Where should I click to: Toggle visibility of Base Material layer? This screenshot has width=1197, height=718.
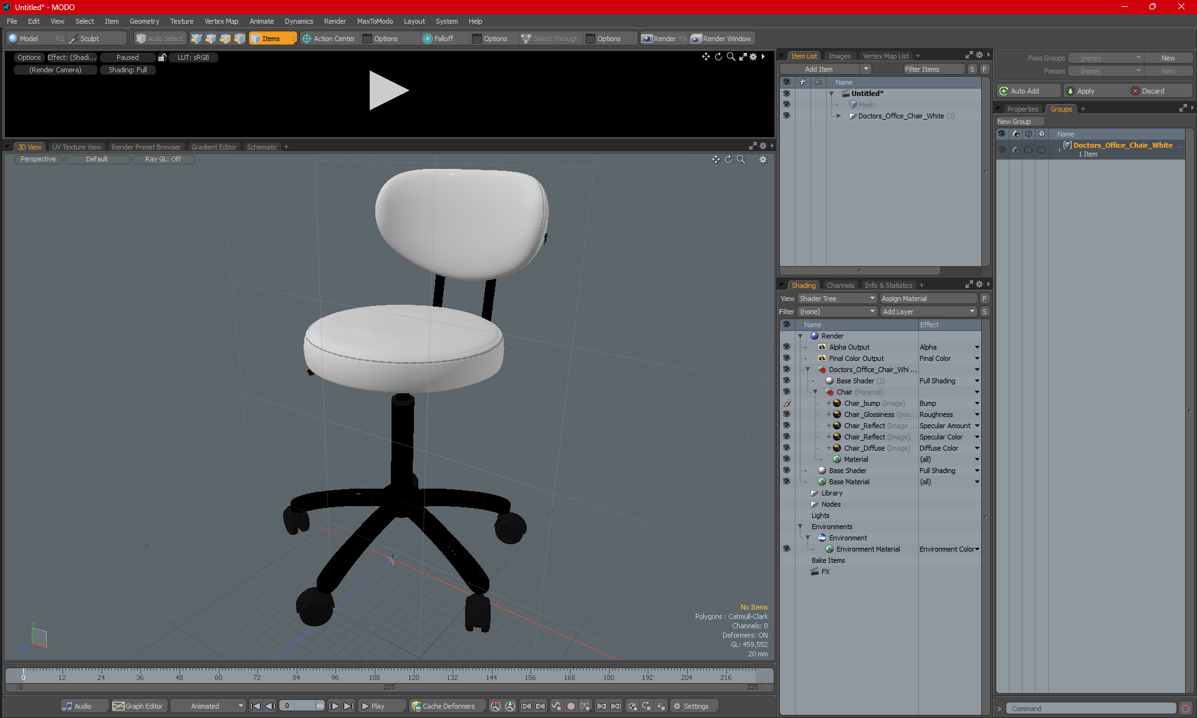[x=786, y=482]
